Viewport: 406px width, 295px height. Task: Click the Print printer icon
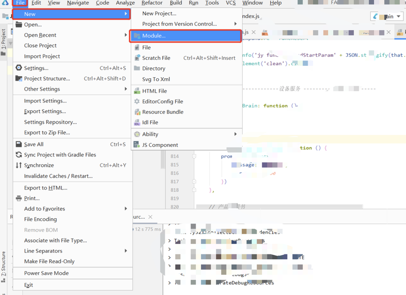pyautogui.click(x=19, y=198)
